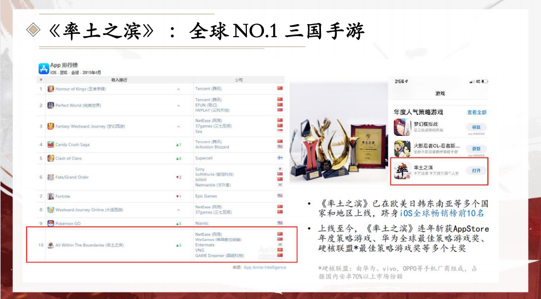Click the Korean flag next to Netmarble
The image size is (541, 299).
pos(280,185)
